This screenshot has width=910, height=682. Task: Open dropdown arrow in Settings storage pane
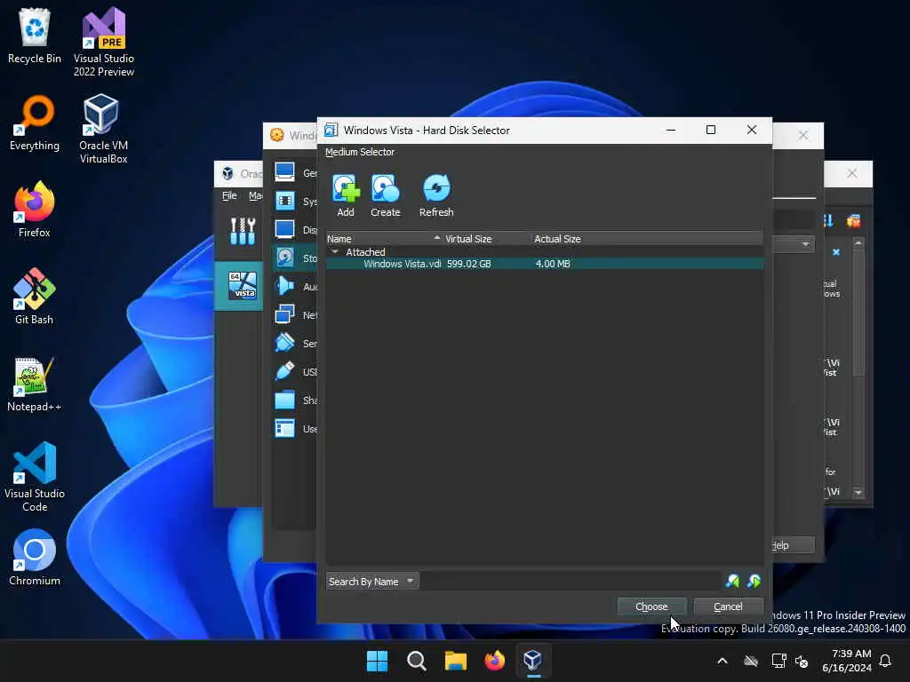[x=805, y=244]
